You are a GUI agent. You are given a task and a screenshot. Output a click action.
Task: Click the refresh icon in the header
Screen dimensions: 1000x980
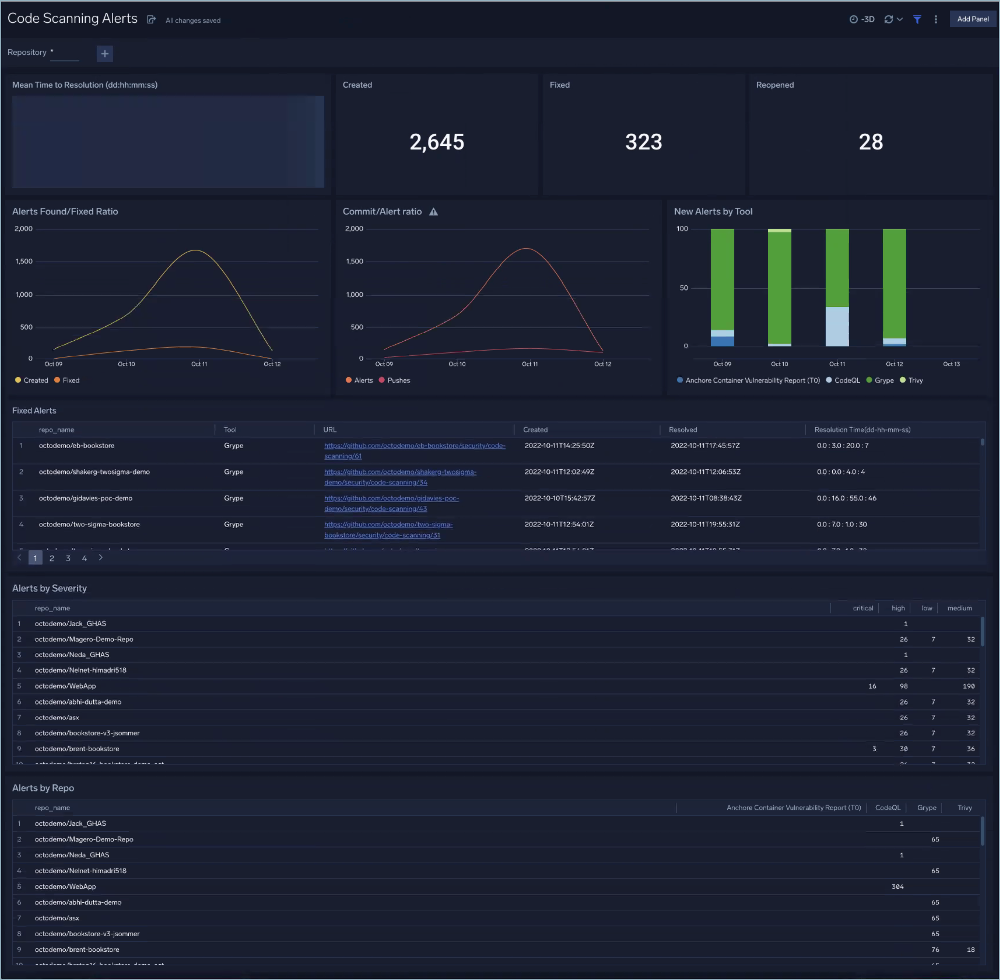click(x=888, y=19)
